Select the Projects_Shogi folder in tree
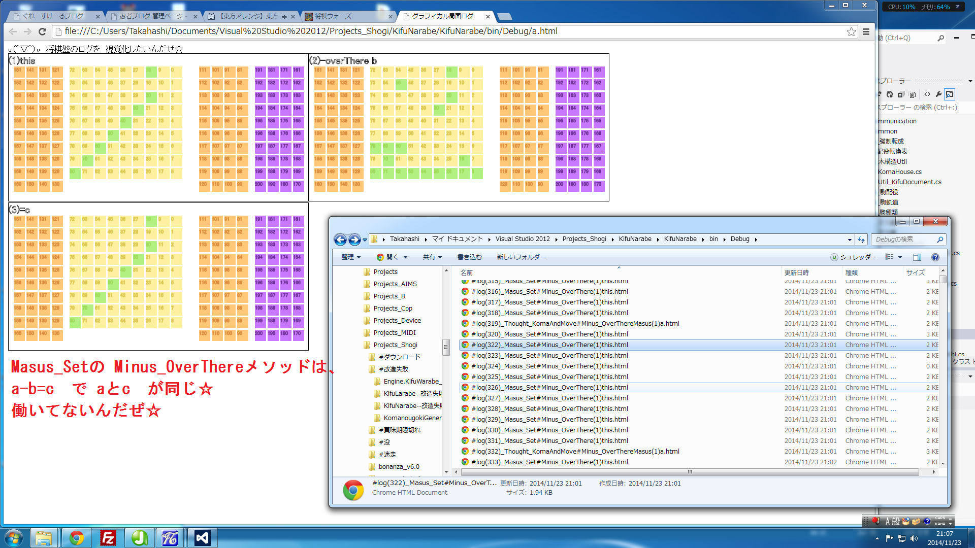 click(x=395, y=345)
